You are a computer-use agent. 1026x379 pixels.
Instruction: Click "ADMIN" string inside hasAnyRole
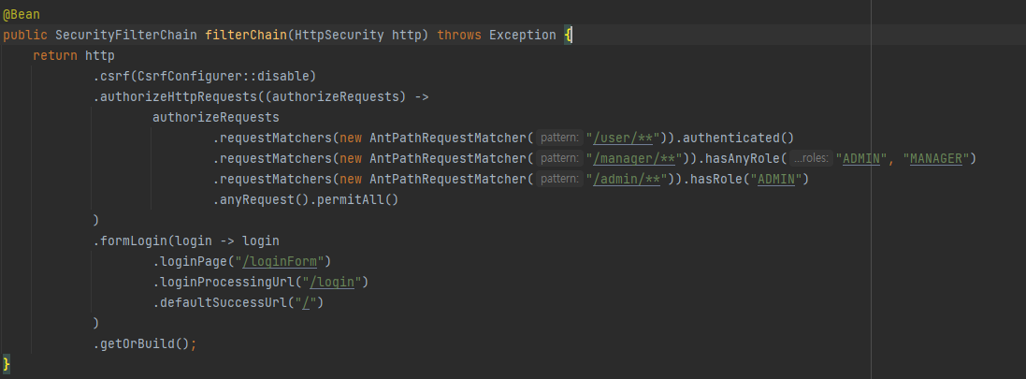point(862,158)
